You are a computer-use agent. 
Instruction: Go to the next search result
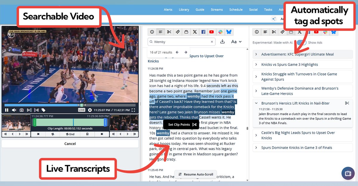[x=186, y=52]
